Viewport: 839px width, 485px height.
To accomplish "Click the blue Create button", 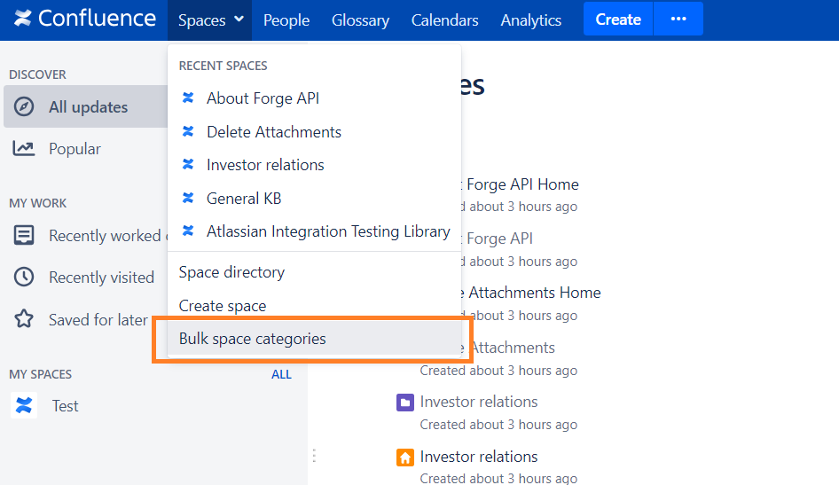I will (618, 19).
